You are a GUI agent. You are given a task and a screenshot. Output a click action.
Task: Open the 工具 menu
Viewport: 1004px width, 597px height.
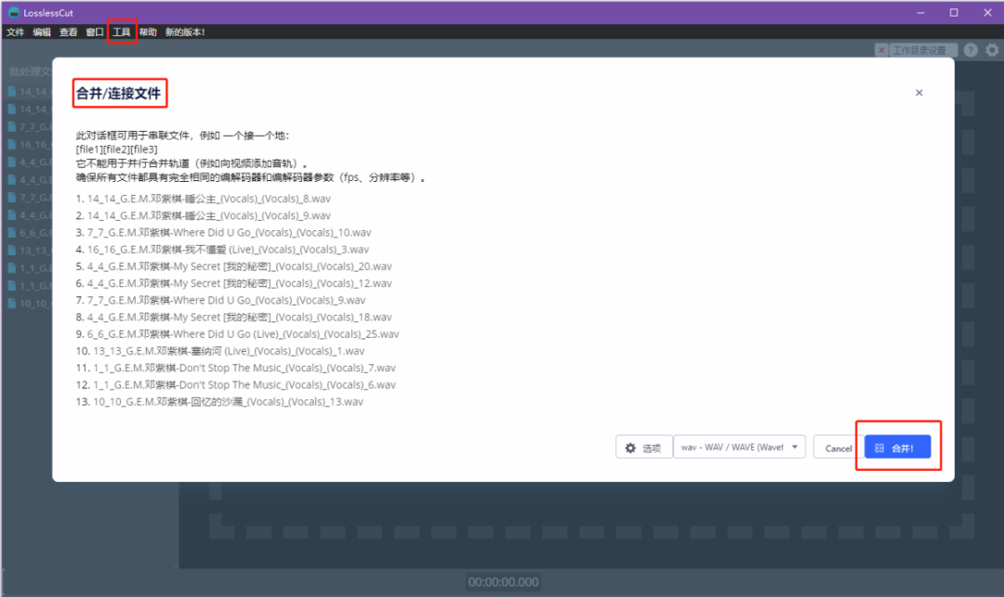122,32
